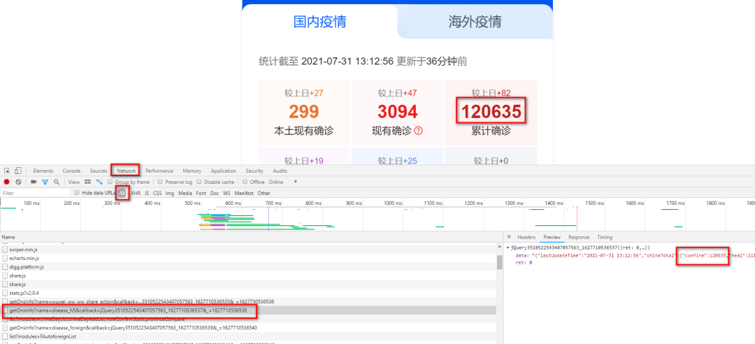
Task: Clear the network log
Action: (20, 182)
